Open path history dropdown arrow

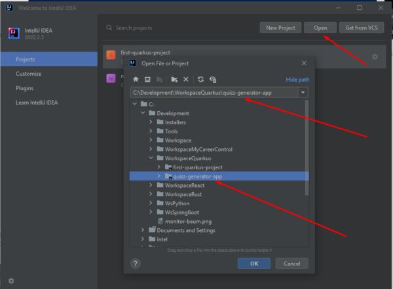(x=303, y=93)
